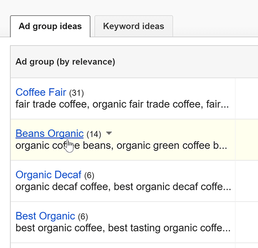Click the (6) count next to Best Organic

click(x=83, y=217)
